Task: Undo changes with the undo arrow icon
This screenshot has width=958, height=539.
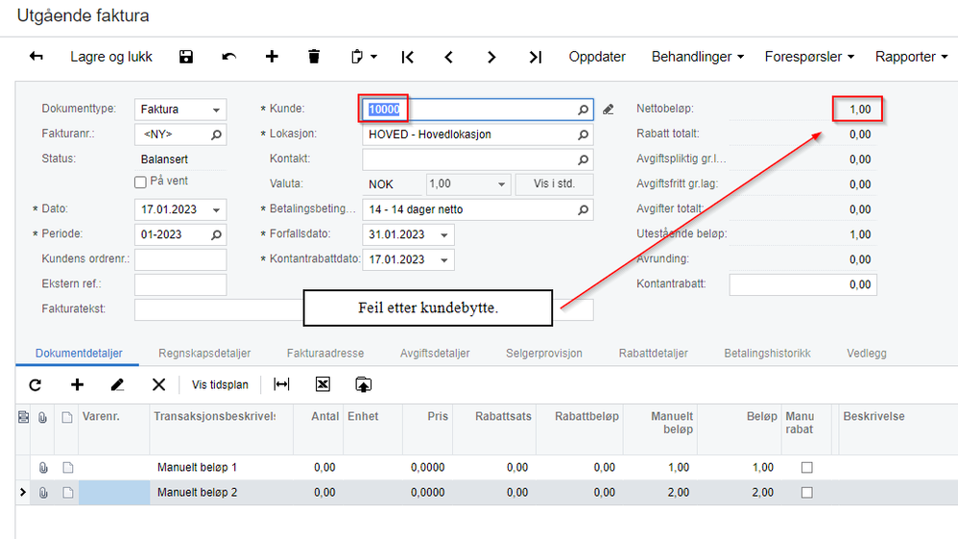Action: 229,57
